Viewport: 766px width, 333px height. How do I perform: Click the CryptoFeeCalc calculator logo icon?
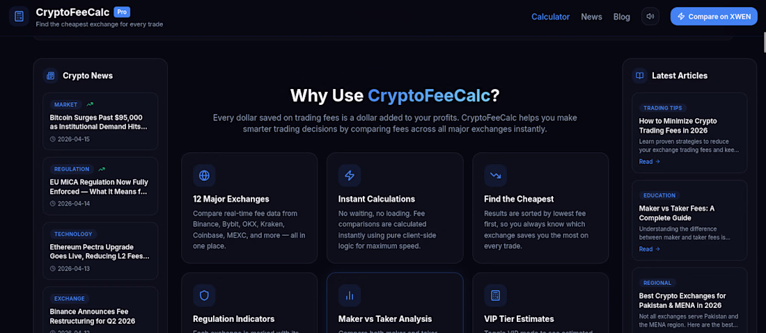(19, 16)
